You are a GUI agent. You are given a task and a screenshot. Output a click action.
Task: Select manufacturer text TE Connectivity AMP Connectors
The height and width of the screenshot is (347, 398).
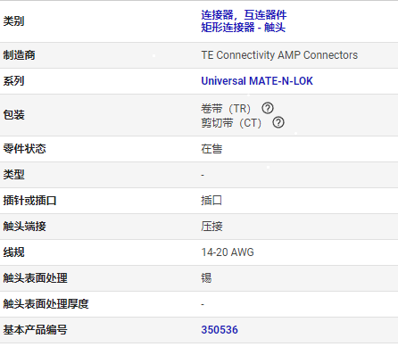(279, 55)
